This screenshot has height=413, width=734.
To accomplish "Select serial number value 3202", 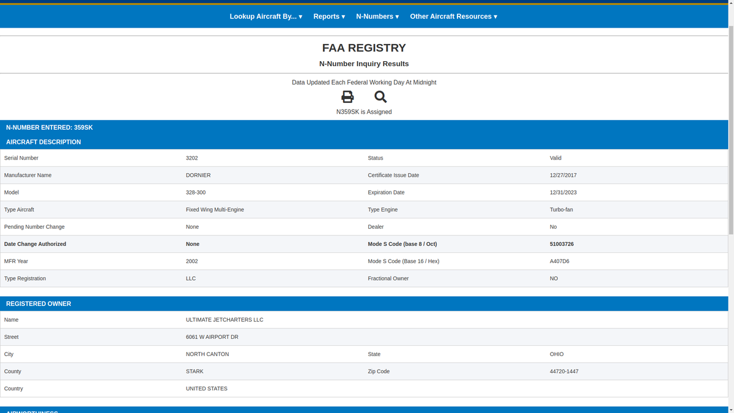I will [x=191, y=158].
